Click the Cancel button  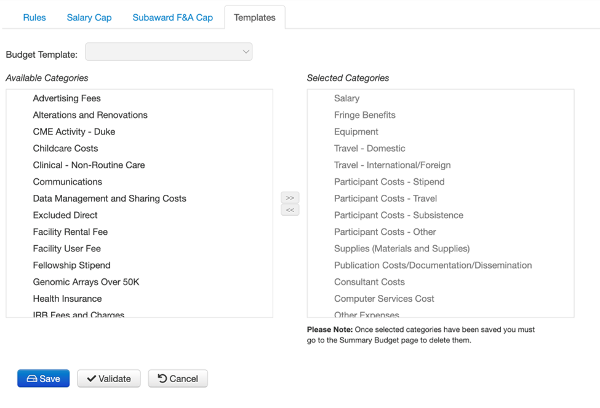click(x=178, y=379)
